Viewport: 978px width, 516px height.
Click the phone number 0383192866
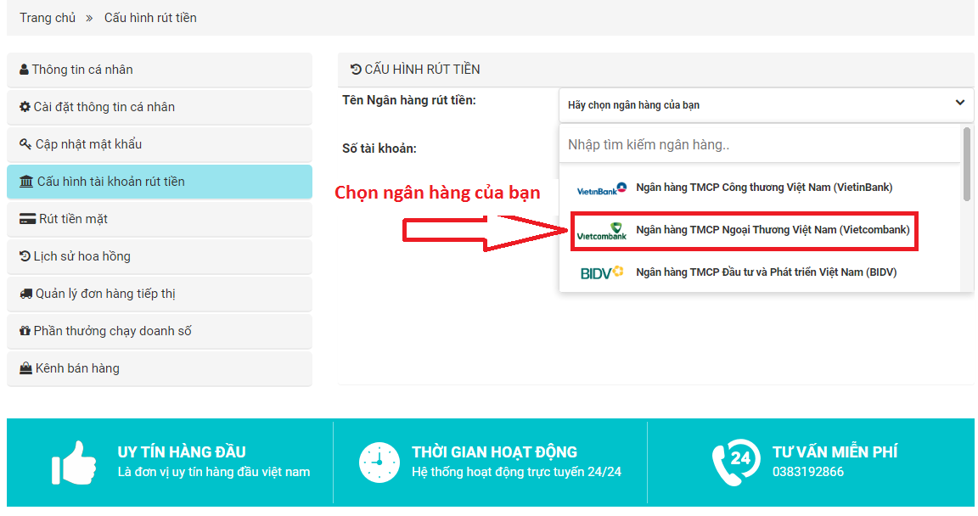pos(807,472)
